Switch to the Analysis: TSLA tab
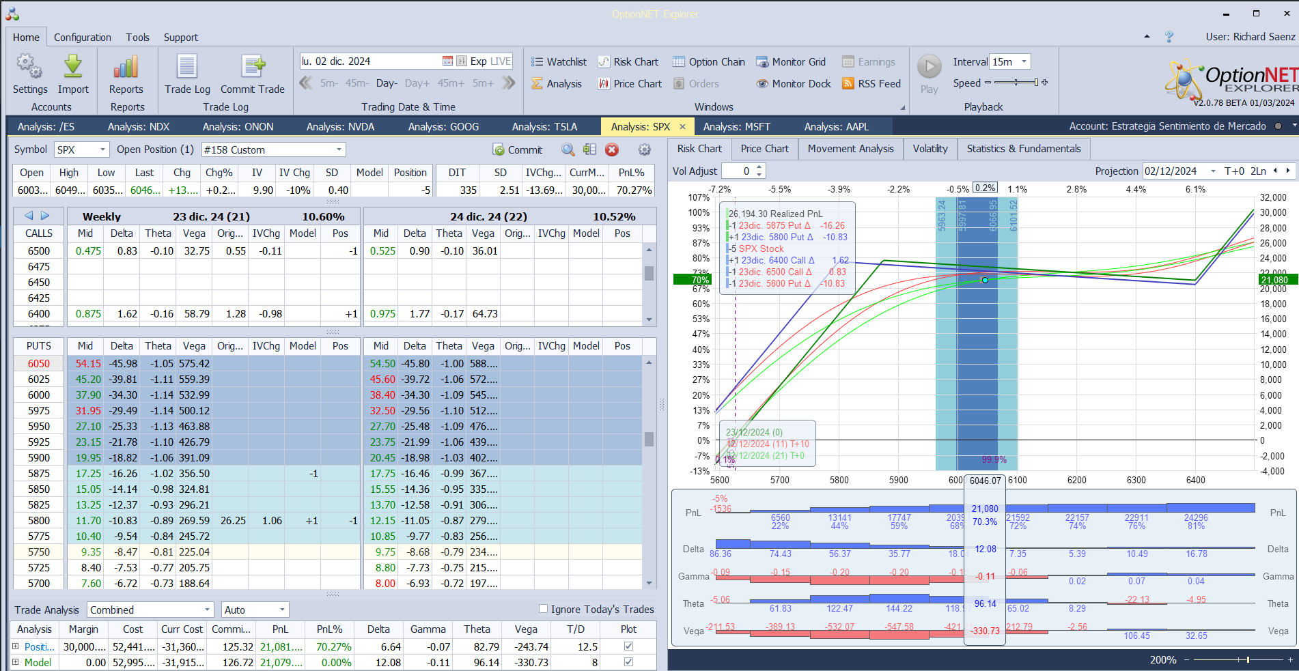The image size is (1299, 671). (545, 126)
